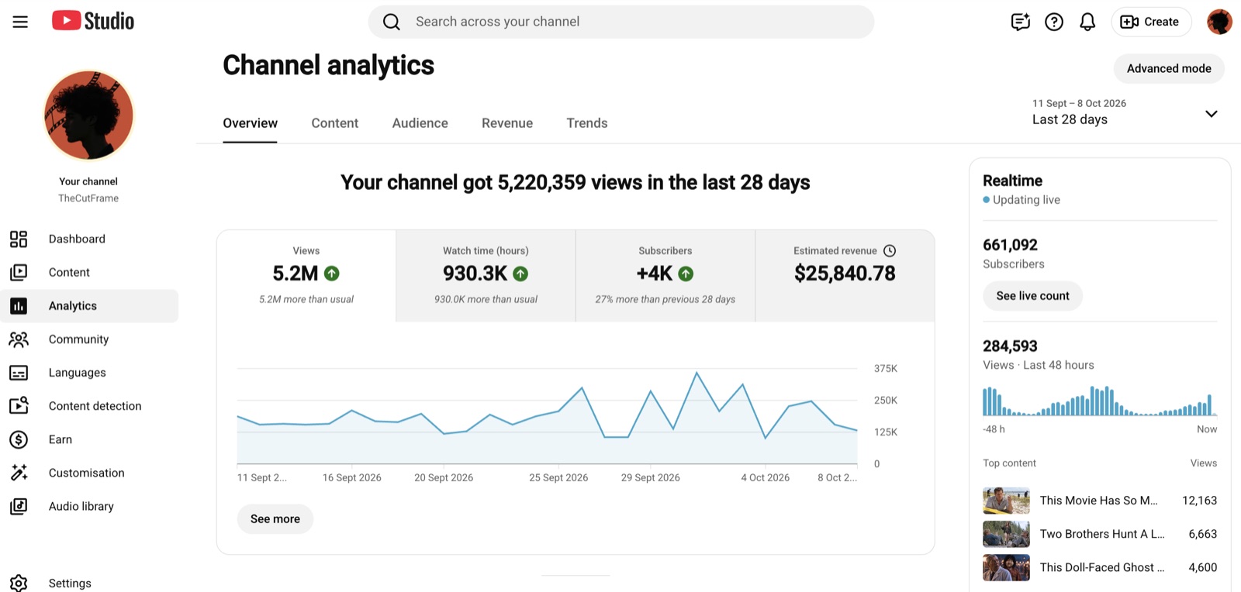Open the notifications bell
Viewport: 1241px width, 592px height.
(1087, 22)
